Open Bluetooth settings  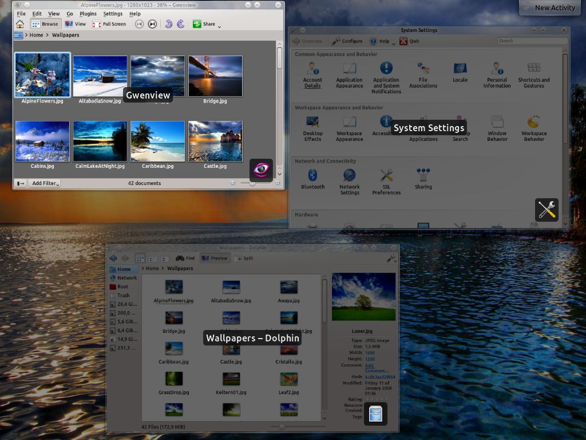(x=313, y=179)
